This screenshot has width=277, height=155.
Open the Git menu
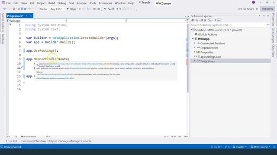[32, 3]
